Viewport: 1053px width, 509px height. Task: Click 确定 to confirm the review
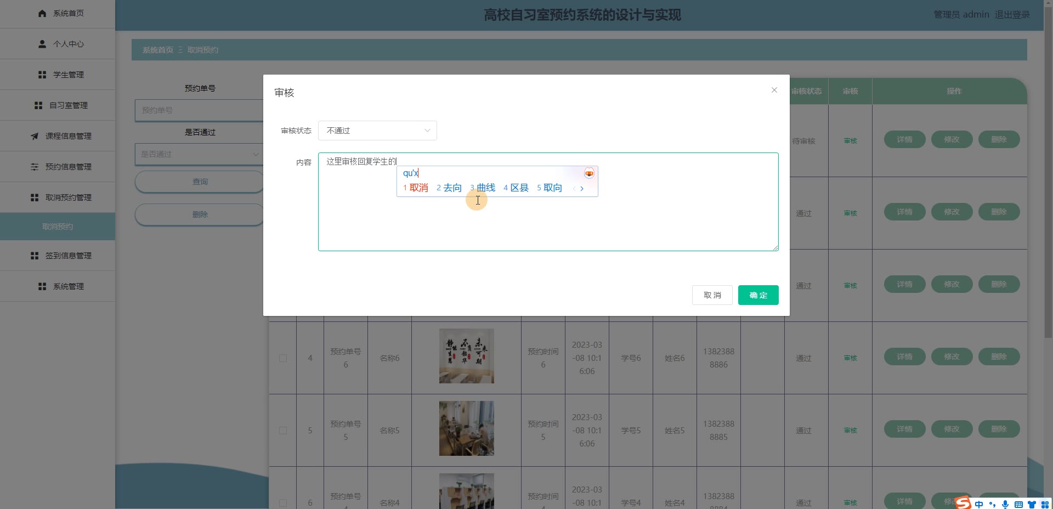pyautogui.click(x=758, y=295)
